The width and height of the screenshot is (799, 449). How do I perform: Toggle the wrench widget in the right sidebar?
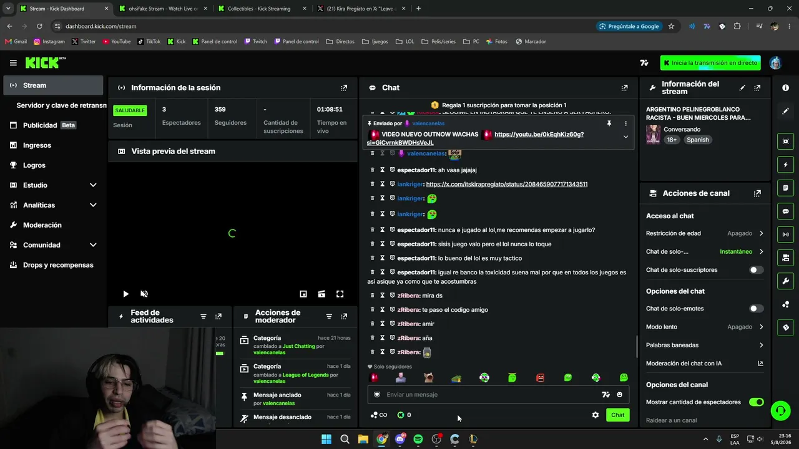[785, 281]
